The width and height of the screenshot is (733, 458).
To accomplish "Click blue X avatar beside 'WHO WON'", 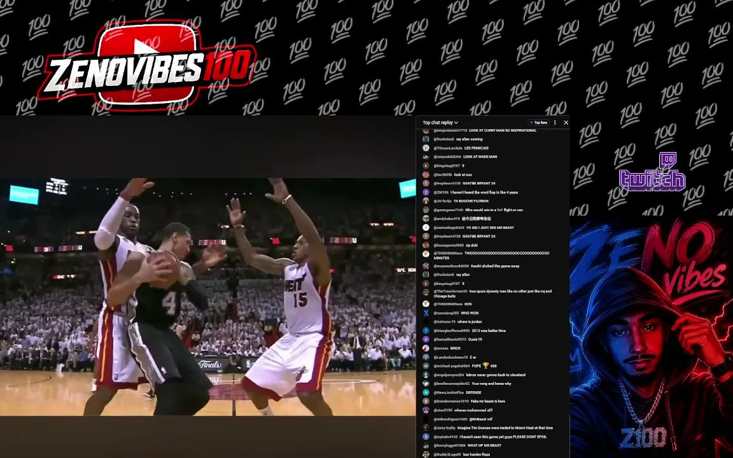I will 426,313.
